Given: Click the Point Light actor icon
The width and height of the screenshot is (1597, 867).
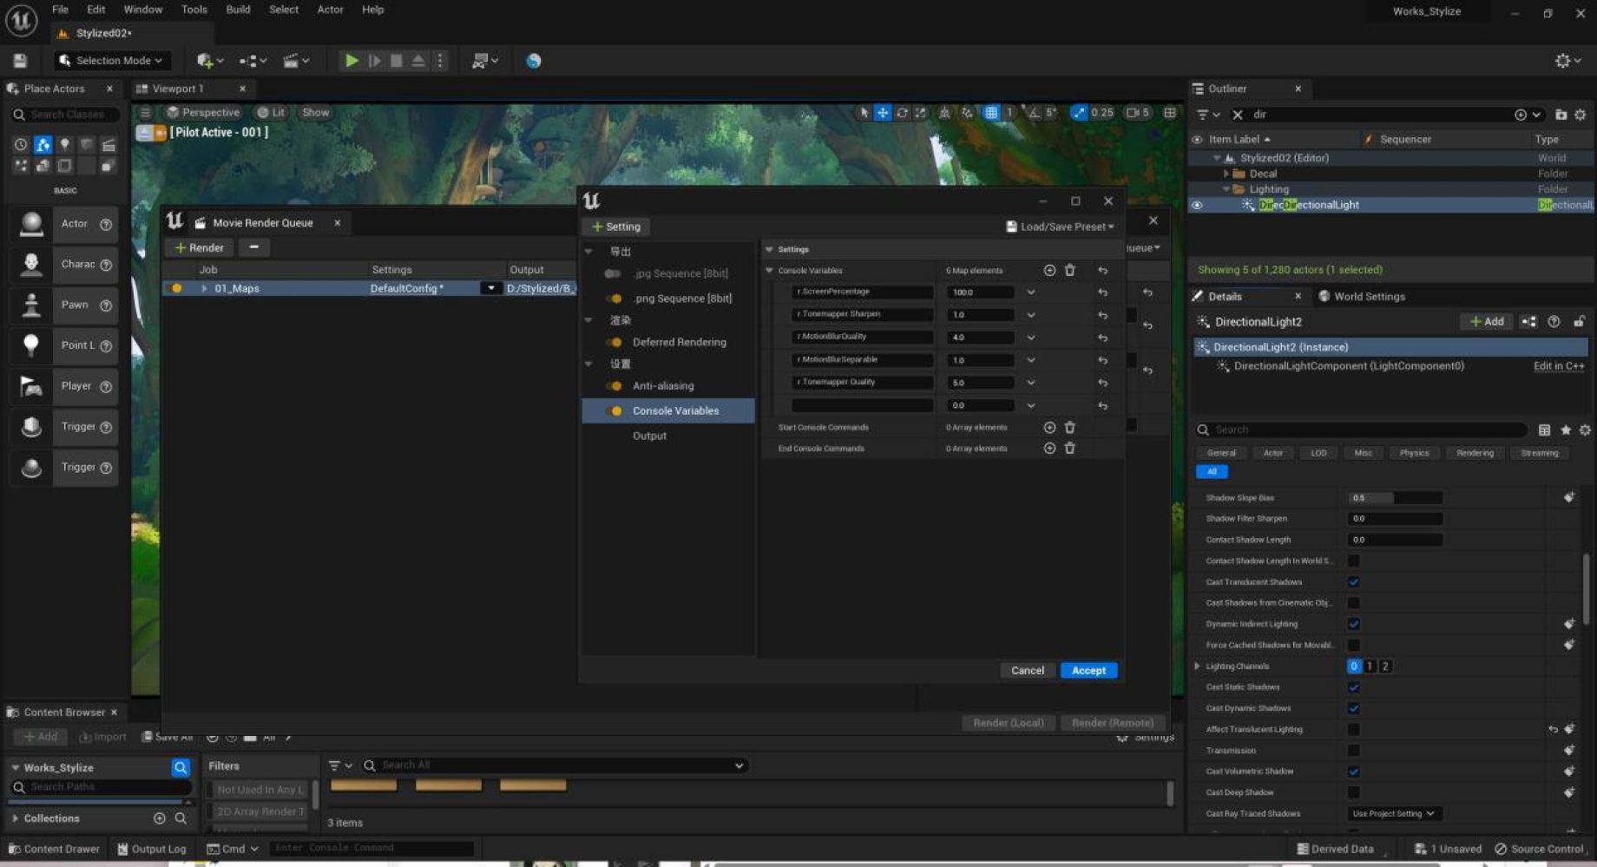Looking at the screenshot, I should pyautogui.click(x=31, y=345).
